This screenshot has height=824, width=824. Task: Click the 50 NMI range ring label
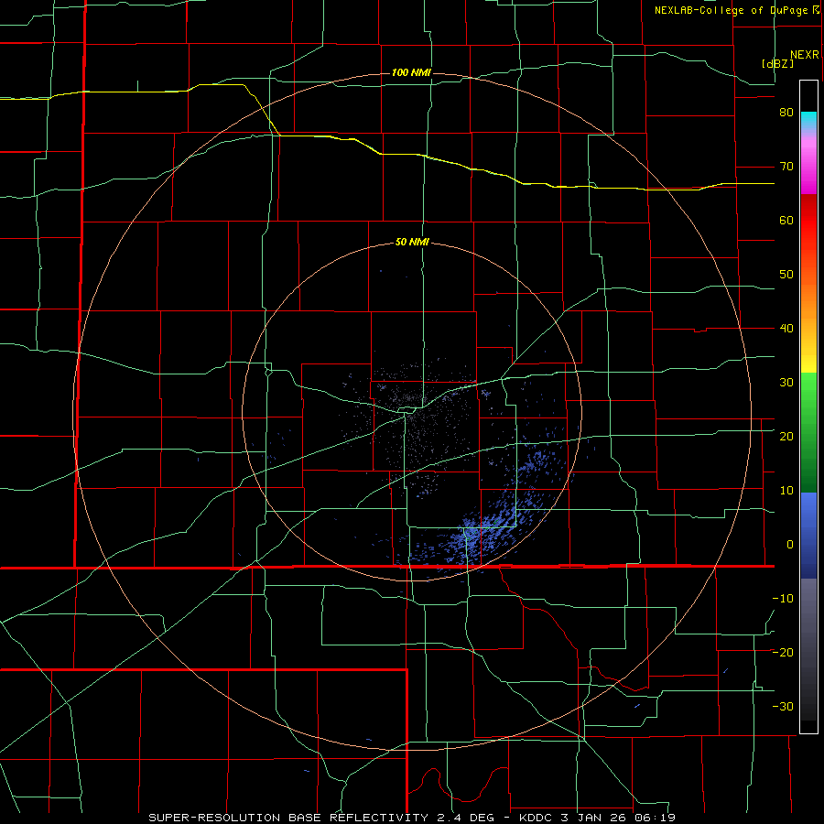coord(412,243)
